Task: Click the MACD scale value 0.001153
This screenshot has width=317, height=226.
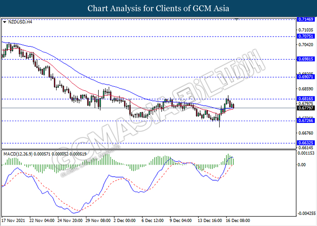Action: tap(306, 153)
